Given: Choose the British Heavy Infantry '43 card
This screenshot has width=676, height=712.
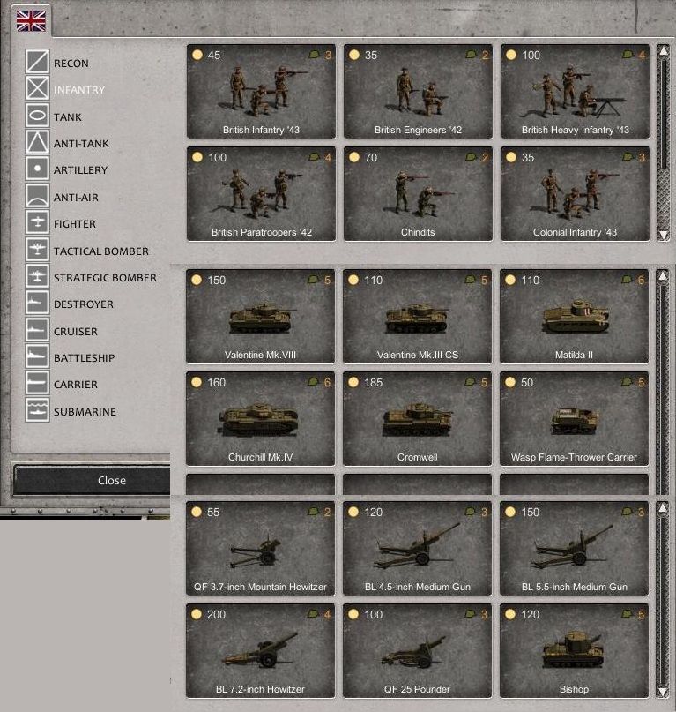Looking at the screenshot, I should tap(575, 91).
